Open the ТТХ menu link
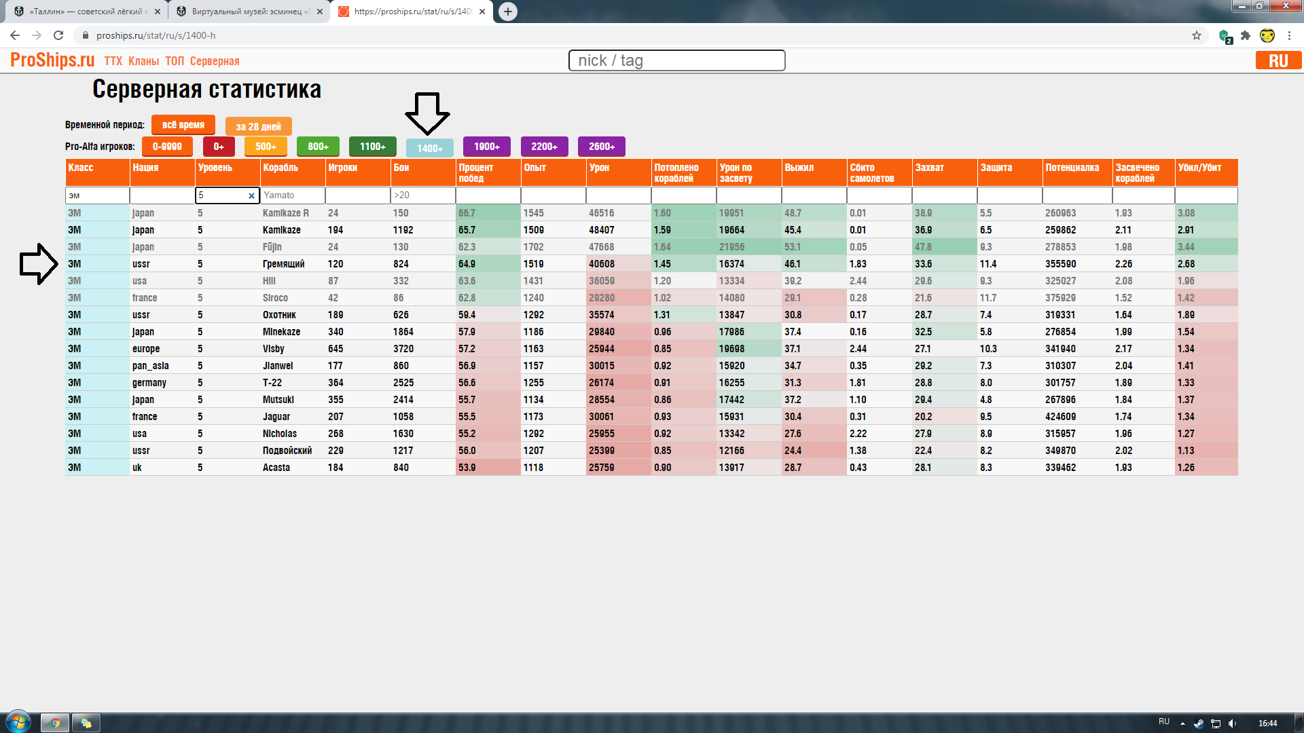The image size is (1304, 733). [113, 61]
